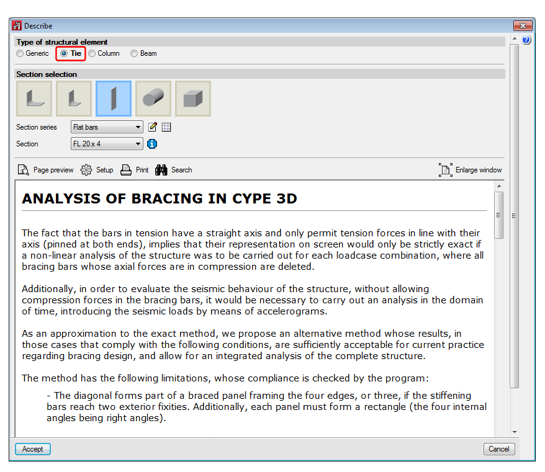The width and height of the screenshot is (545, 472).
Task: Click the Cancel button
Action: [499, 448]
